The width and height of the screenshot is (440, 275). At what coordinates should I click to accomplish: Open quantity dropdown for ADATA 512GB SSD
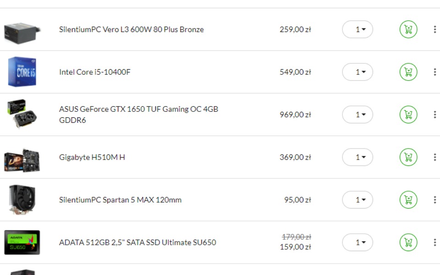pos(357,242)
